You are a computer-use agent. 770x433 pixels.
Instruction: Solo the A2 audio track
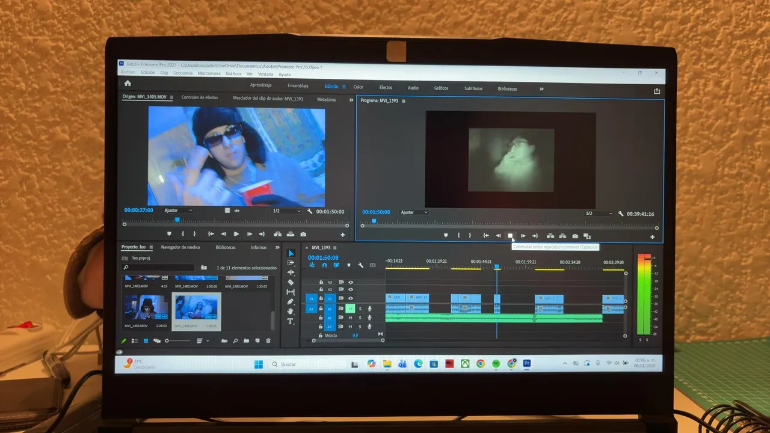[x=360, y=318]
